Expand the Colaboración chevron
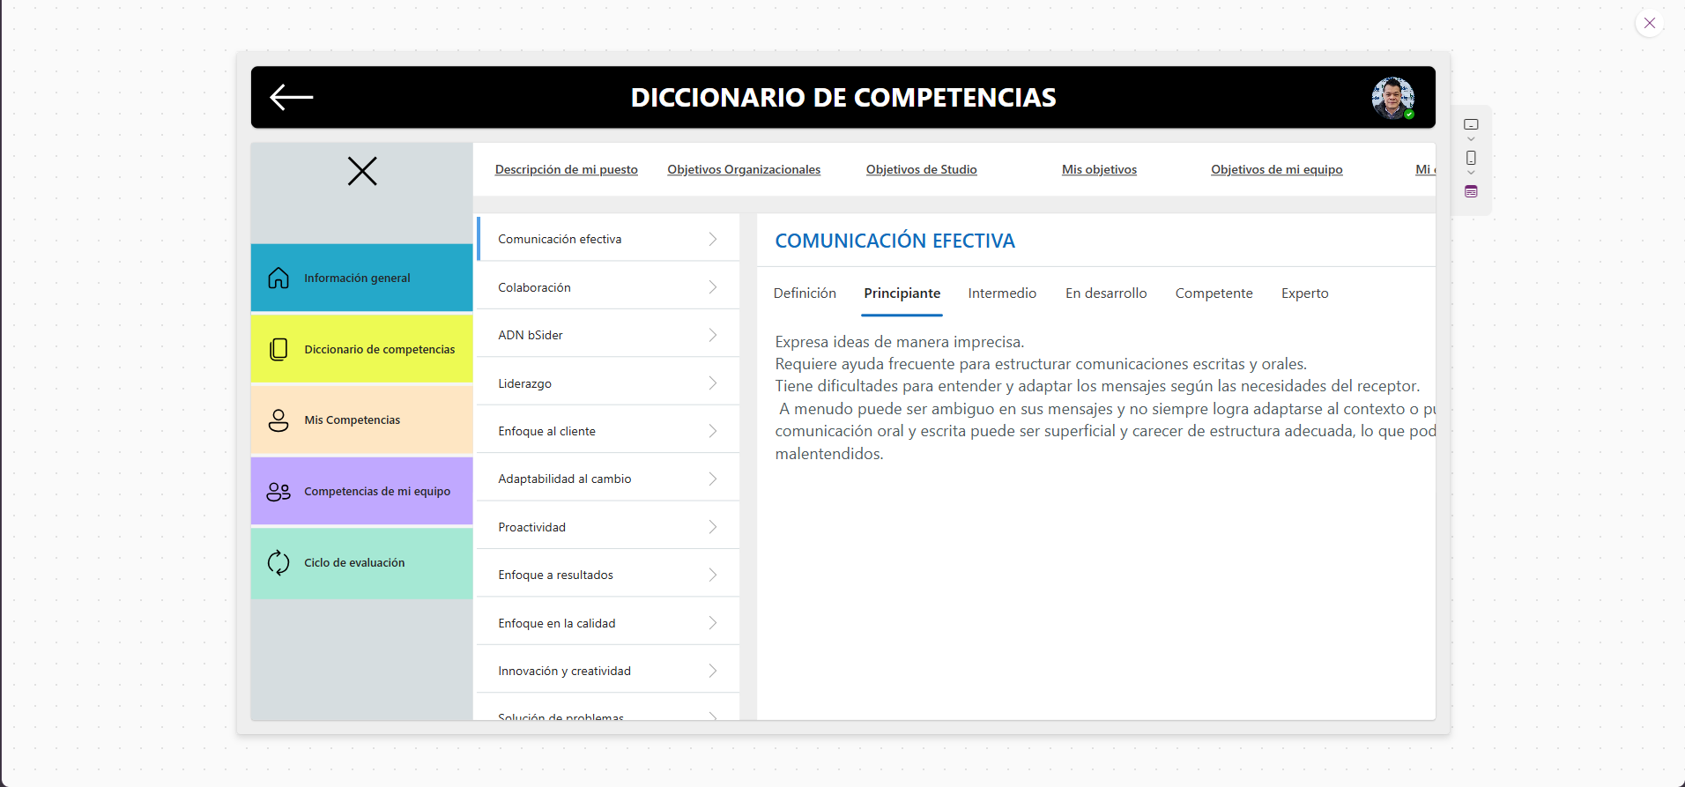 pos(713,287)
